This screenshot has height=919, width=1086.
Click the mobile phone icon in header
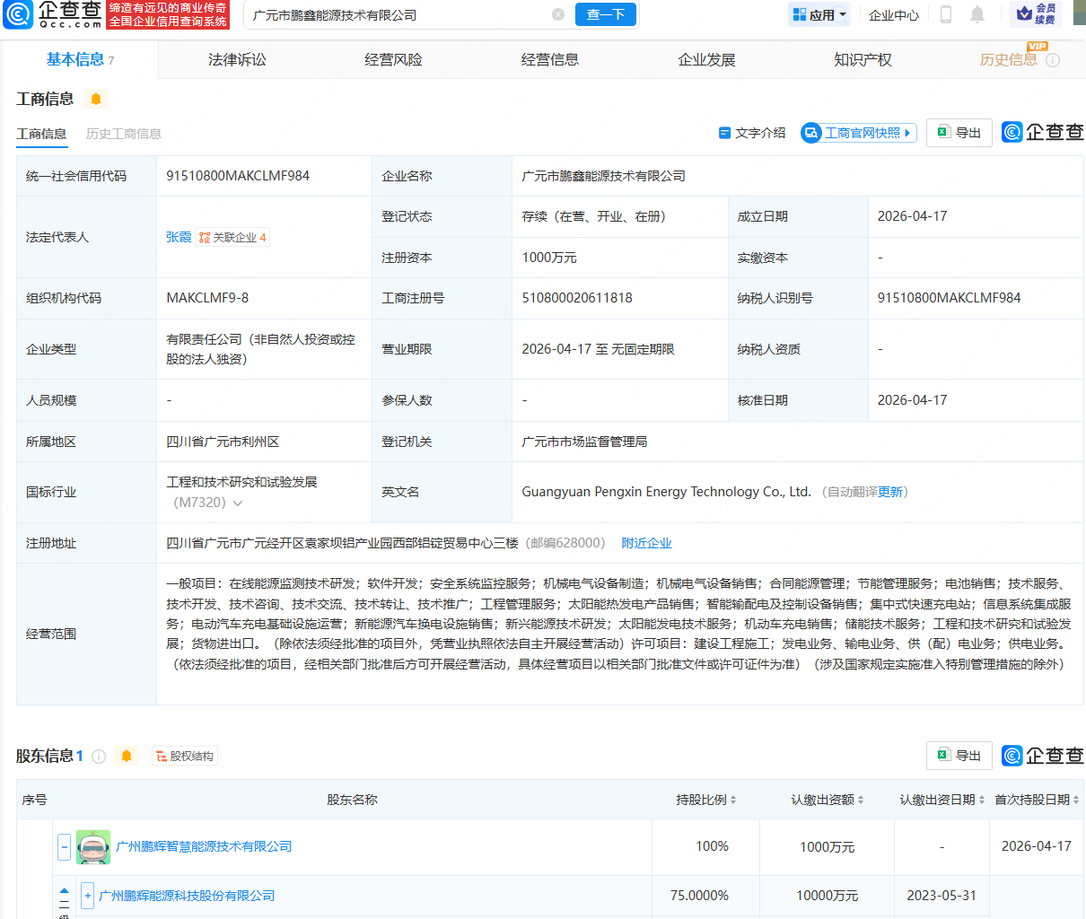click(x=946, y=14)
